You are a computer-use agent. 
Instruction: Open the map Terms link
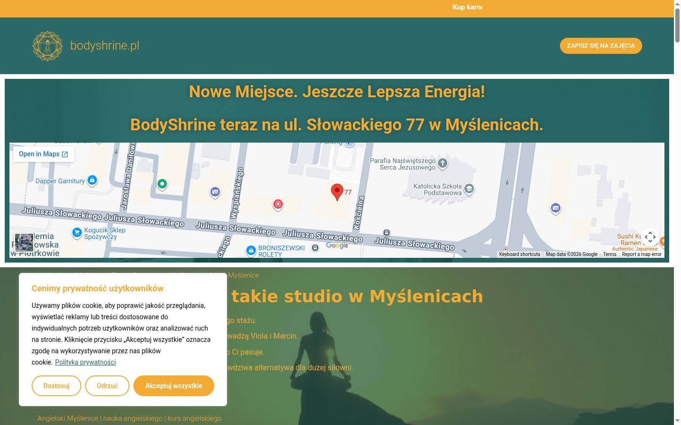coord(610,254)
